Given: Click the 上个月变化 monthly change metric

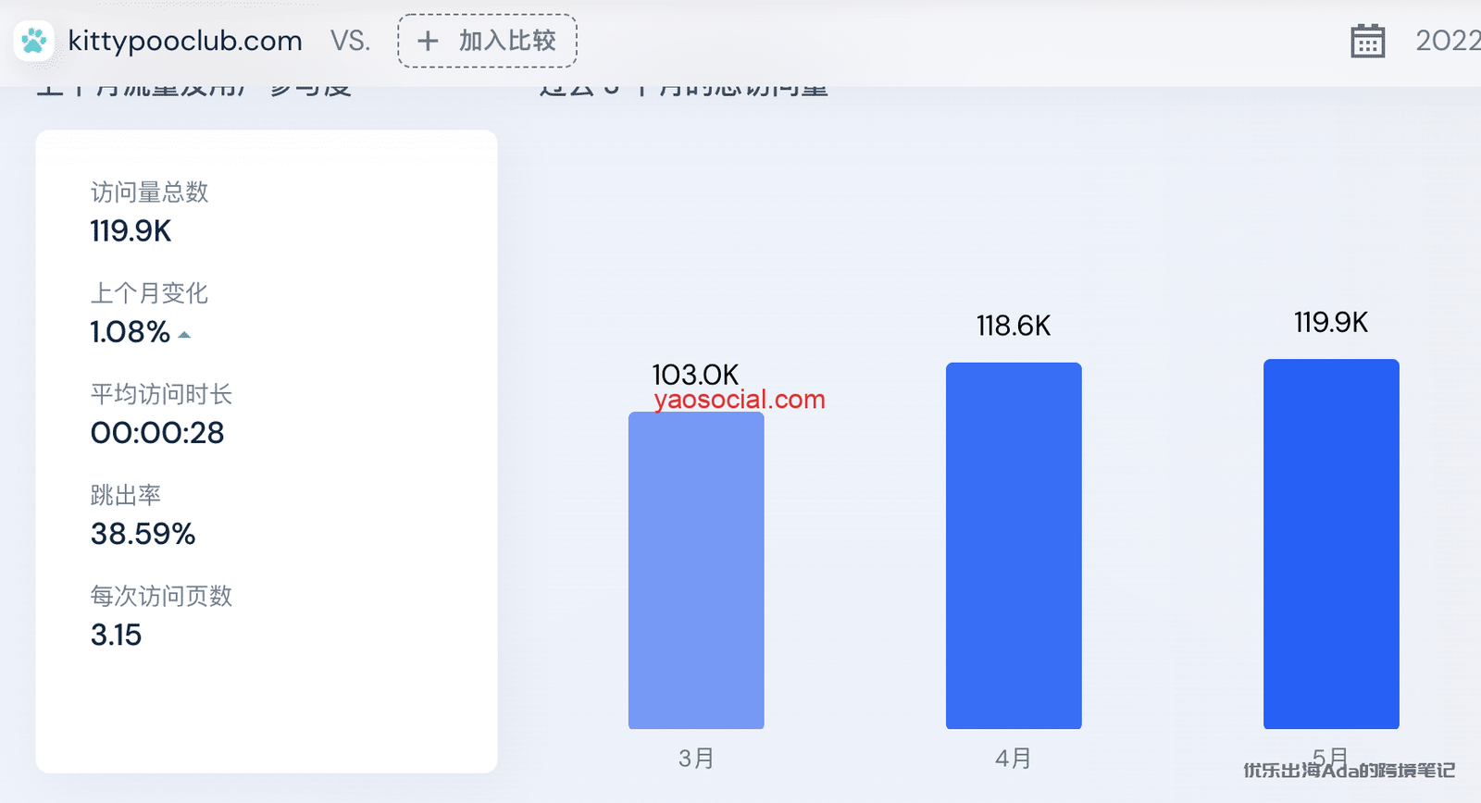Looking at the screenshot, I should coord(148,313).
